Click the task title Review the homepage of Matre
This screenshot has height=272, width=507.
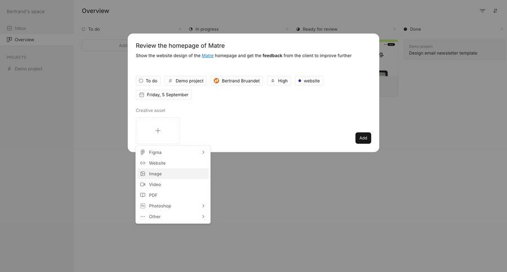point(180,46)
